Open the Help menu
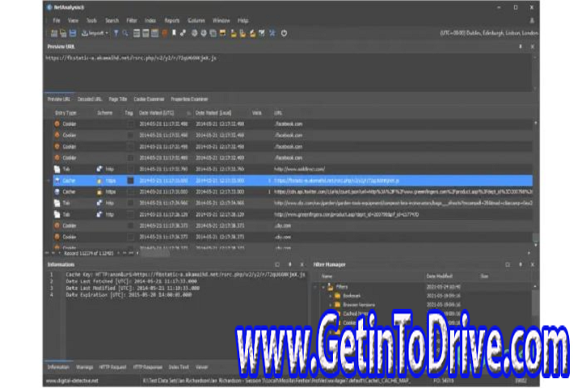Viewport: 582px width, 388px height. click(242, 21)
